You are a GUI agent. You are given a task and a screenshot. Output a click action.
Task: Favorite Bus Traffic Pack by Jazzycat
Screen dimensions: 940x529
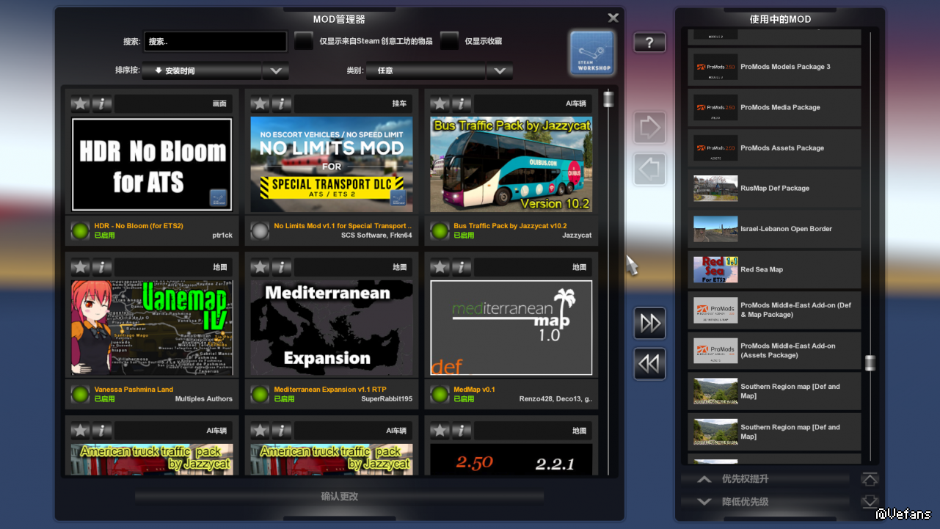point(440,103)
